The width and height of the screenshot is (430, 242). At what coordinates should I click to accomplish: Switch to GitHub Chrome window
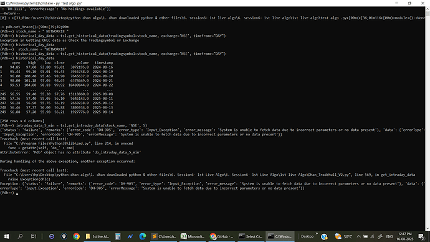pos(221,236)
